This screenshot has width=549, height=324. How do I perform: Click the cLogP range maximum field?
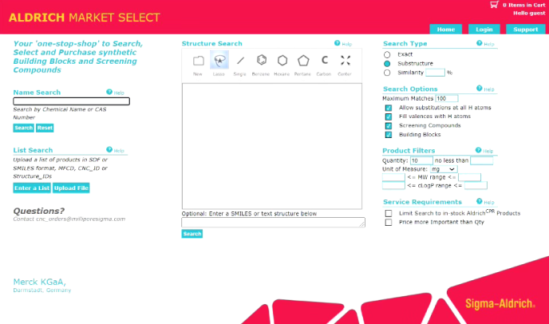point(476,185)
